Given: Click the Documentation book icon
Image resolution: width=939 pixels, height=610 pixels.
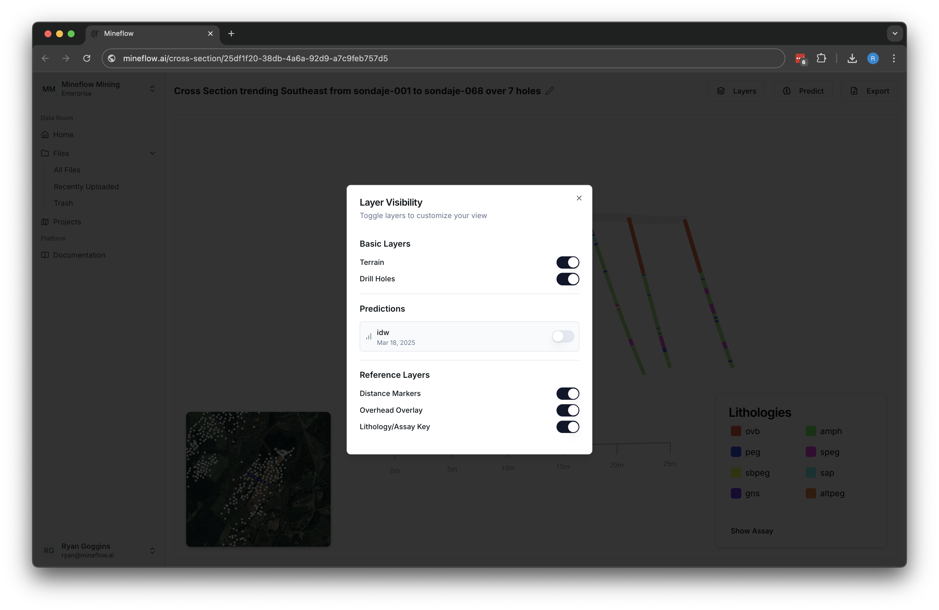Looking at the screenshot, I should [45, 255].
